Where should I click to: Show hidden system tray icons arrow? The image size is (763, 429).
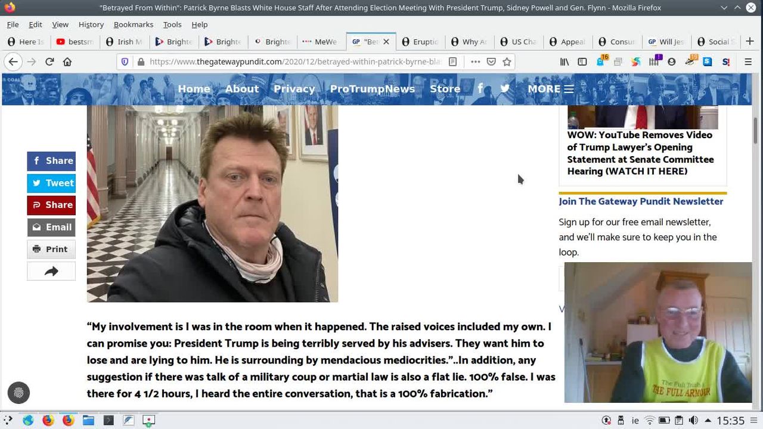[x=708, y=421]
